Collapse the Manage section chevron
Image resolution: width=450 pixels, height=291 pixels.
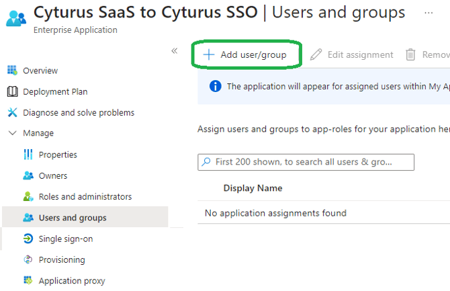pos(11,133)
